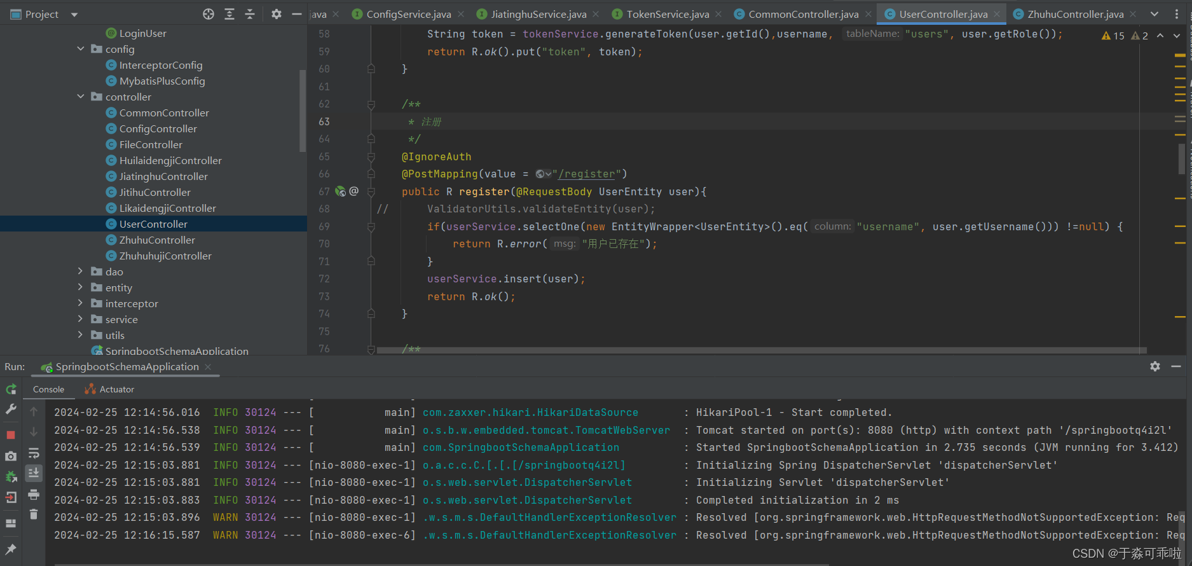Select HuilaidengjiController in project tree

tap(170, 160)
